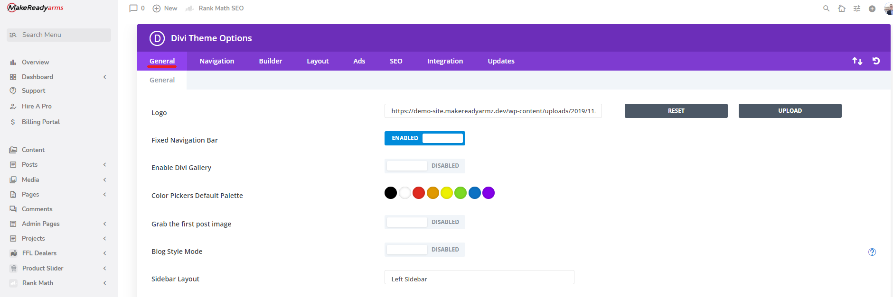Click the Rank Math sidebar icon

14,283
